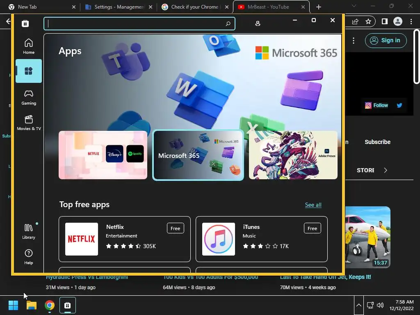Open the Netflix app logo
The height and width of the screenshot is (315, 420).
tap(82, 239)
